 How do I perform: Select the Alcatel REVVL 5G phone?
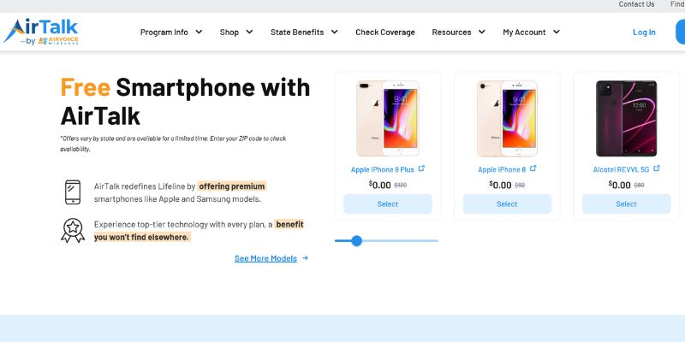[627, 204]
